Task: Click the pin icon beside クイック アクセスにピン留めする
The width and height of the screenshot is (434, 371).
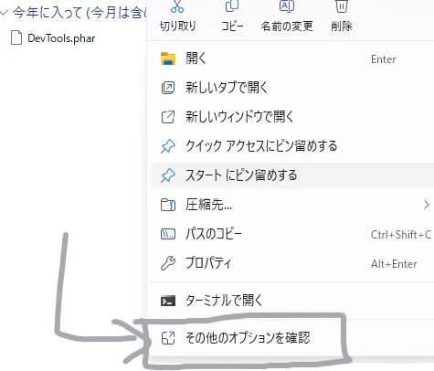Action: coord(168,146)
